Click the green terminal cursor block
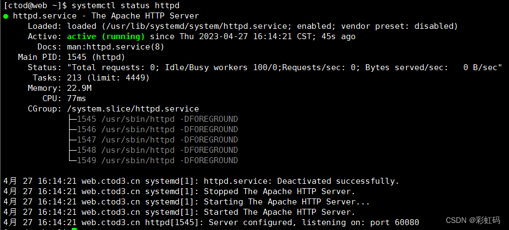 coord(73,228)
